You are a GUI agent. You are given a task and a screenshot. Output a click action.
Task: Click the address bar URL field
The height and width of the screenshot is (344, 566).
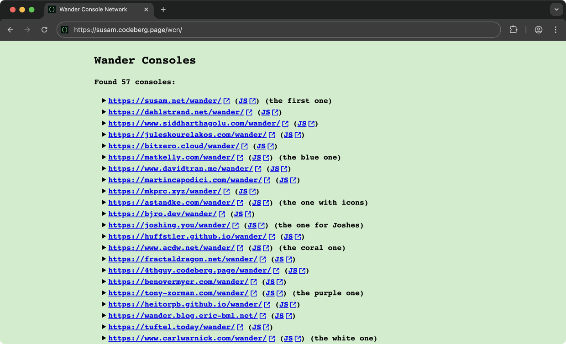coord(274,30)
